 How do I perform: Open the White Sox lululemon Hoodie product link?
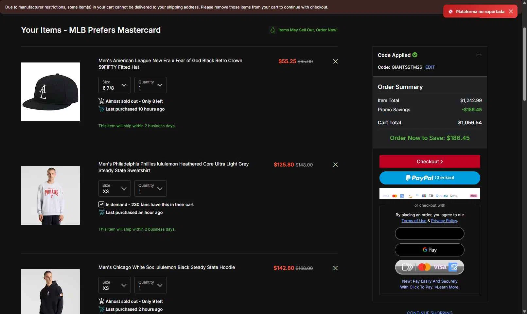pos(167,267)
